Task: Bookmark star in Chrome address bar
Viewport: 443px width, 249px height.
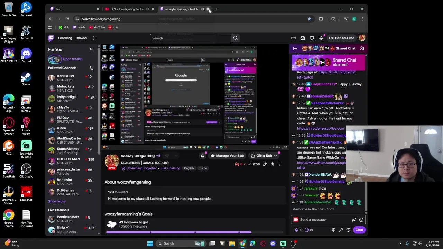Action: point(309,19)
